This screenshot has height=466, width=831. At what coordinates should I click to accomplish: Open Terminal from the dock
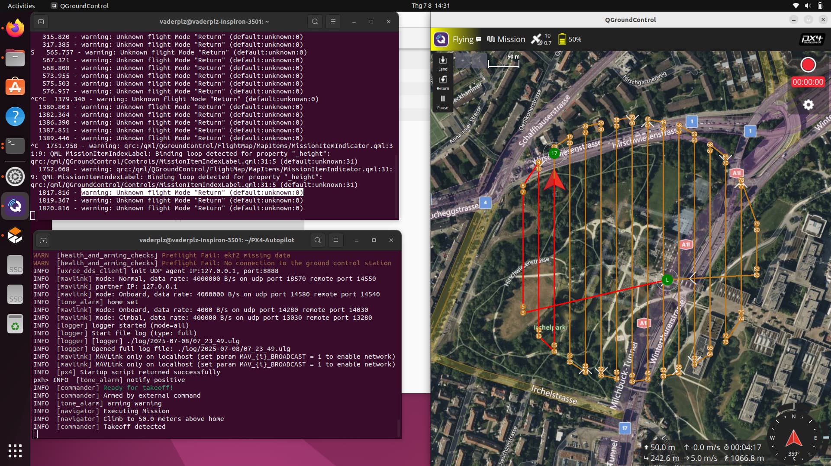[15, 146]
